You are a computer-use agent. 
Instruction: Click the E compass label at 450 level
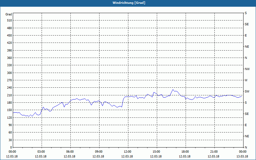246,36
